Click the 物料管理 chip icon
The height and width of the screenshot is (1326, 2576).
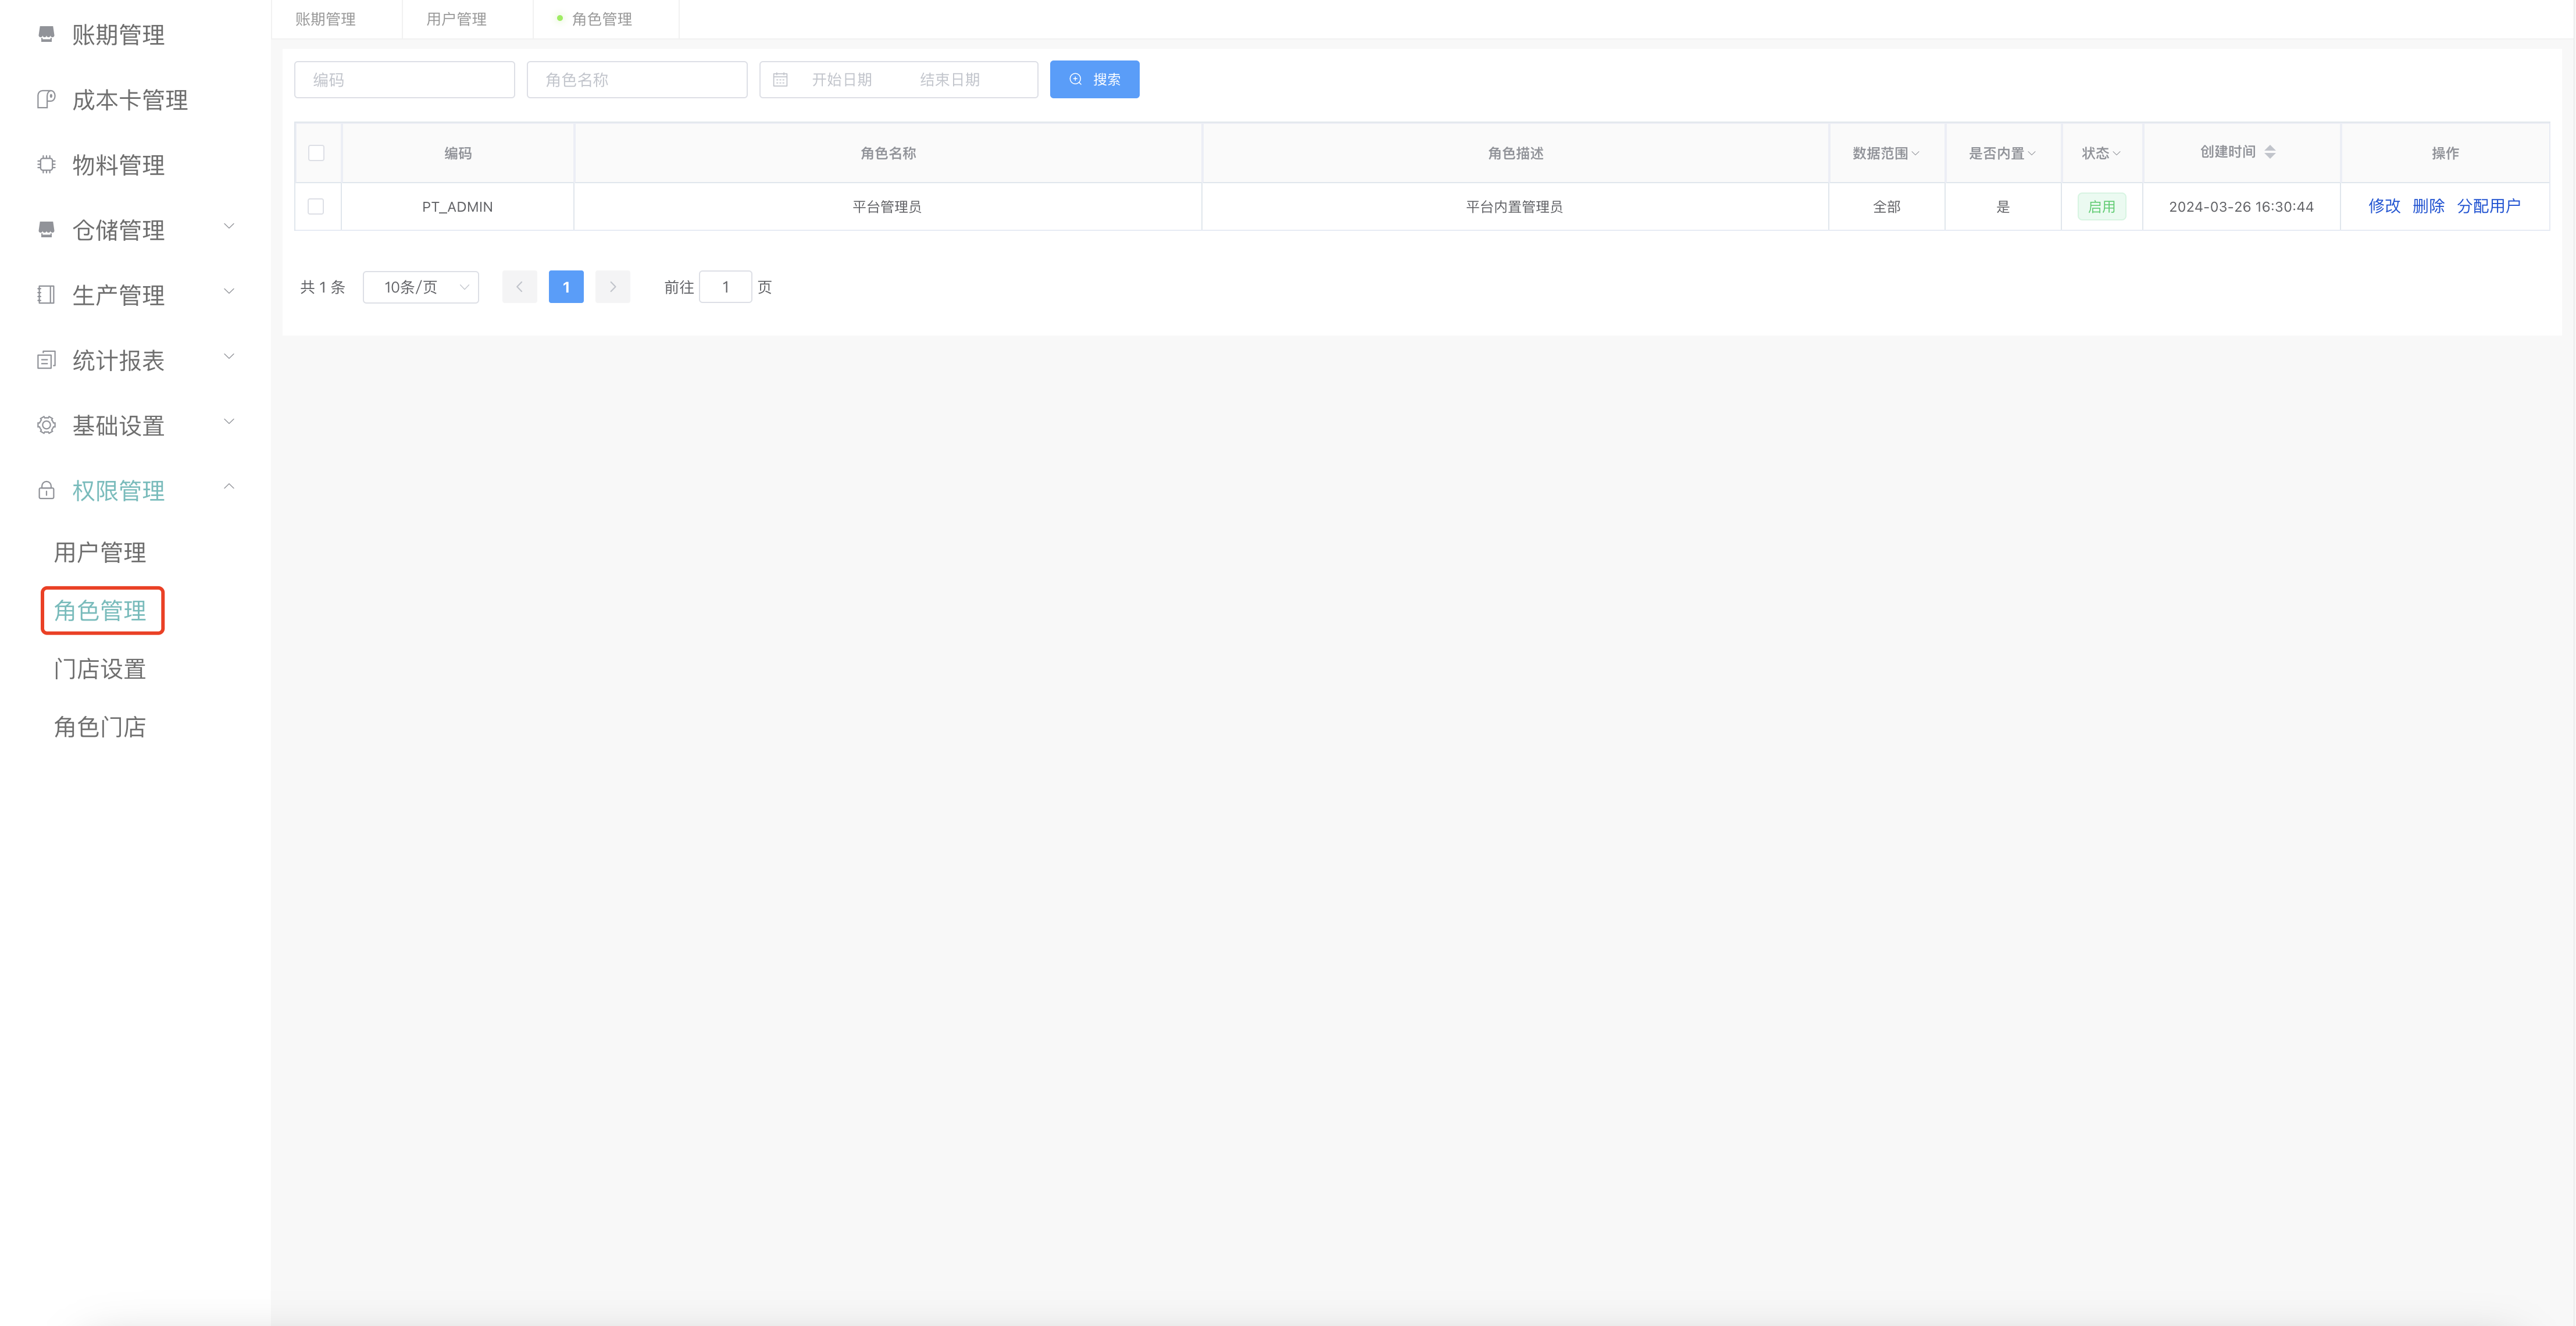tap(46, 165)
